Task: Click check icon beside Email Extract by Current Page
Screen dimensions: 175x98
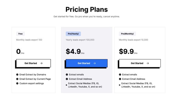Action: tap(17, 79)
